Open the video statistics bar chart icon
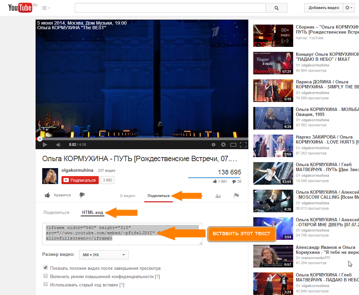 218,196
